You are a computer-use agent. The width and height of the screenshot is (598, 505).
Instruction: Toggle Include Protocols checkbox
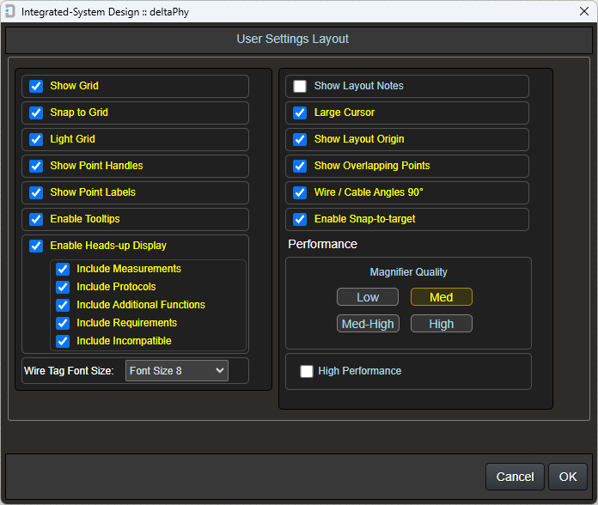click(63, 287)
